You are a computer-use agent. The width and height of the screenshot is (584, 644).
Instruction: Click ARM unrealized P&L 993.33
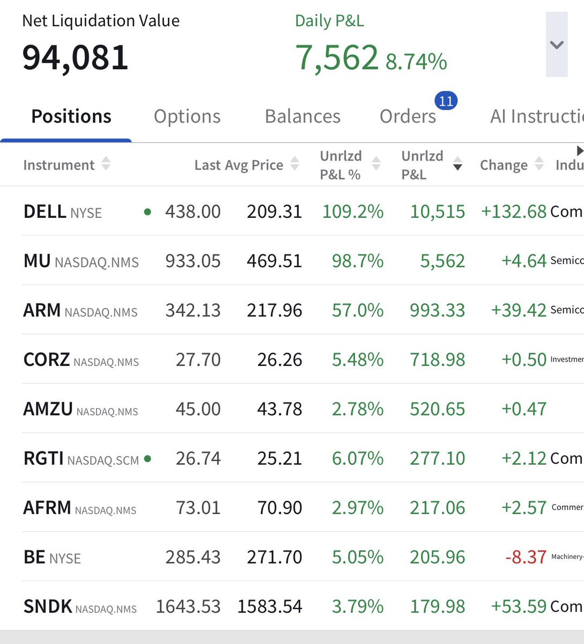tap(438, 310)
